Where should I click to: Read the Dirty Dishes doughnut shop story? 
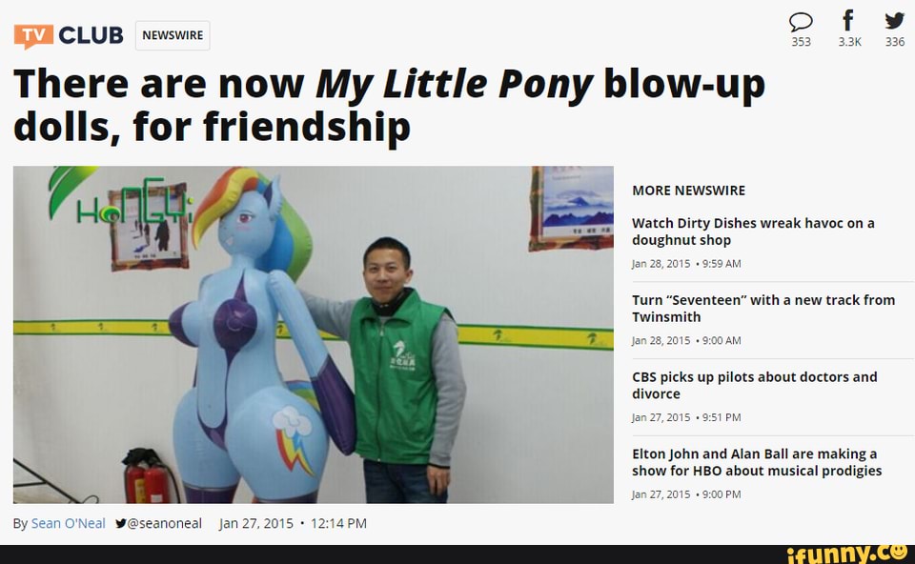pyautogui.click(x=753, y=232)
